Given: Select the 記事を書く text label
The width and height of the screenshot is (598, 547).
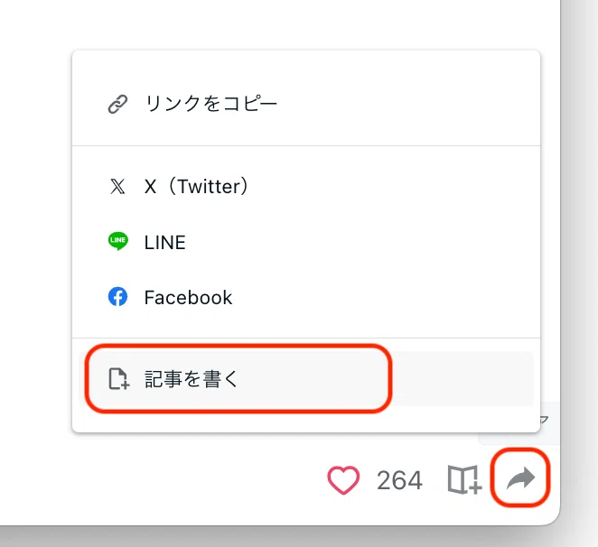Looking at the screenshot, I should click(x=192, y=378).
